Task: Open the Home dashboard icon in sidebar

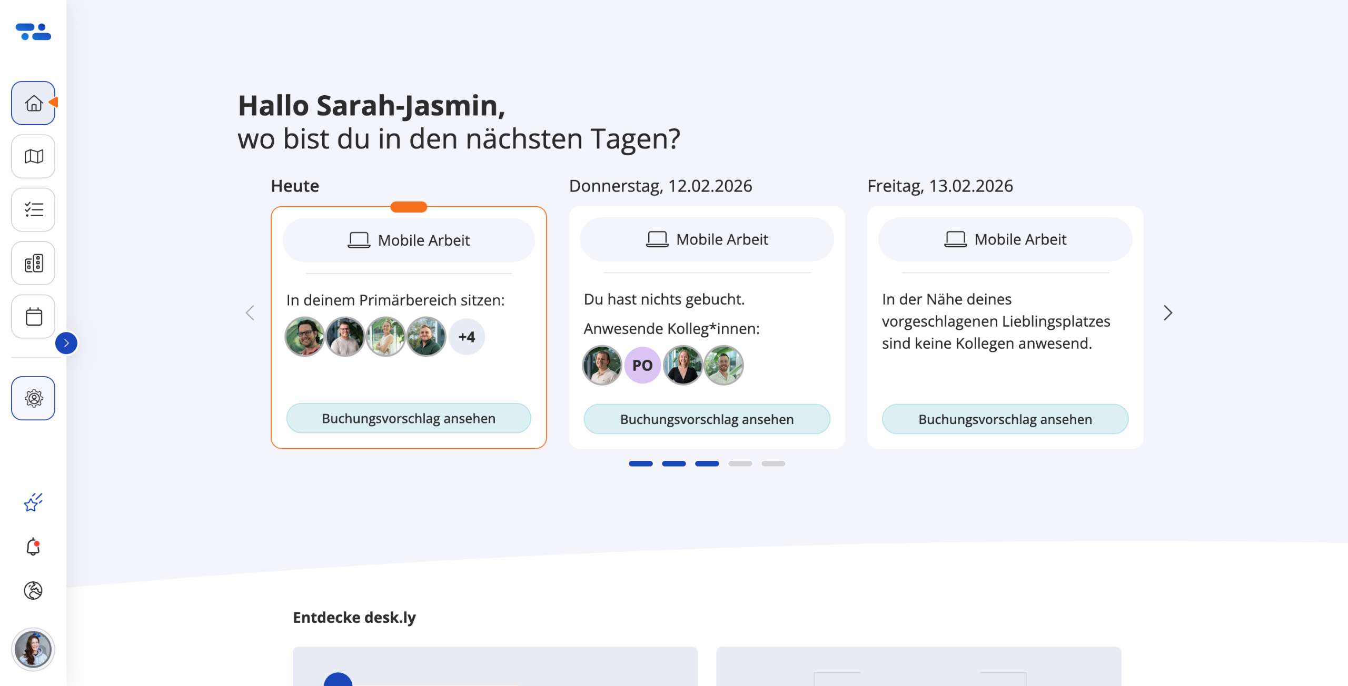Action: click(33, 103)
